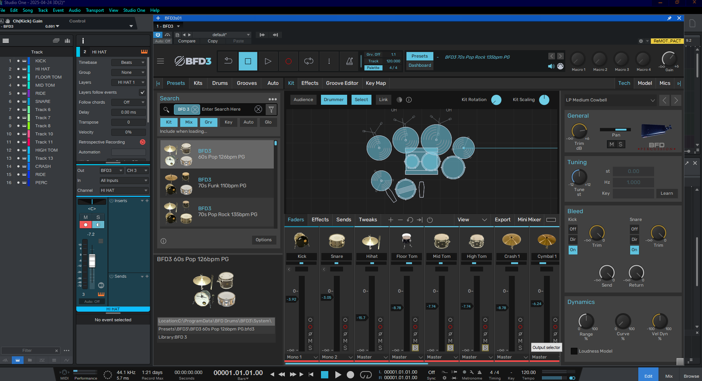Click the browser info icon near Options
Image resolution: width=702 pixels, height=381 pixels.
click(164, 241)
